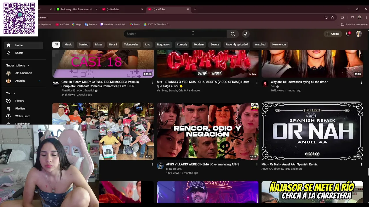Open the notifications bell
The width and height of the screenshot is (369, 207).
tap(348, 34)
